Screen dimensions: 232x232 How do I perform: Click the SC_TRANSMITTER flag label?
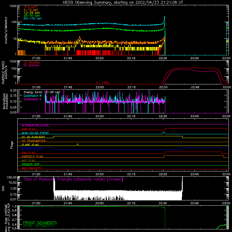(x=34, y=141)
